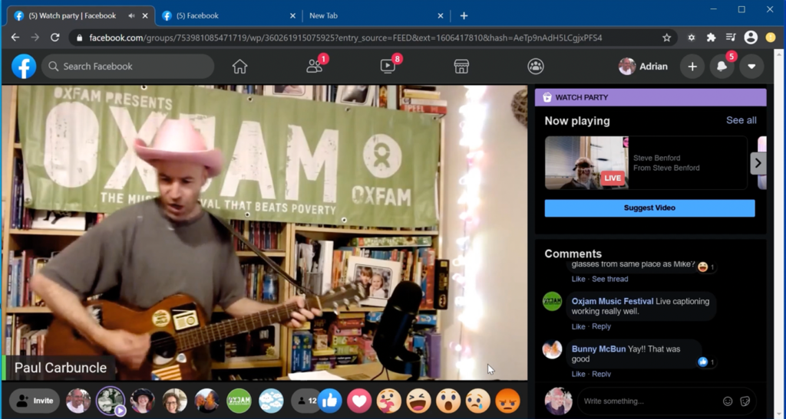Viewport: 786px width, 419px height.
Task: Bookmark page with the star icon
Action: click(x=666, y=38)
